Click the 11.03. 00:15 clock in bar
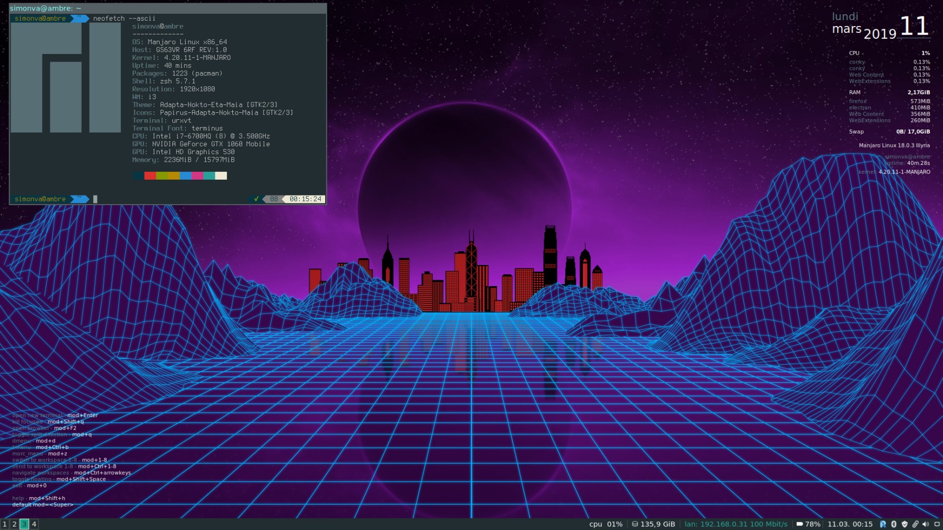The height and width of the screenshot is (530, 943). click(850, 524)
